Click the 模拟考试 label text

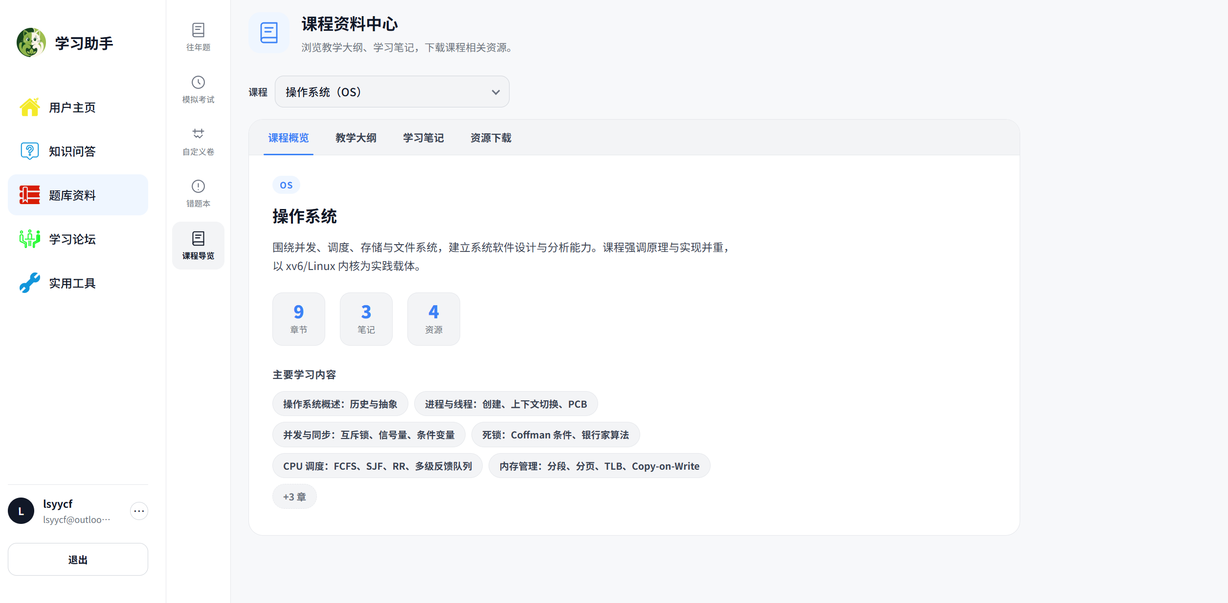coord(198,100)
